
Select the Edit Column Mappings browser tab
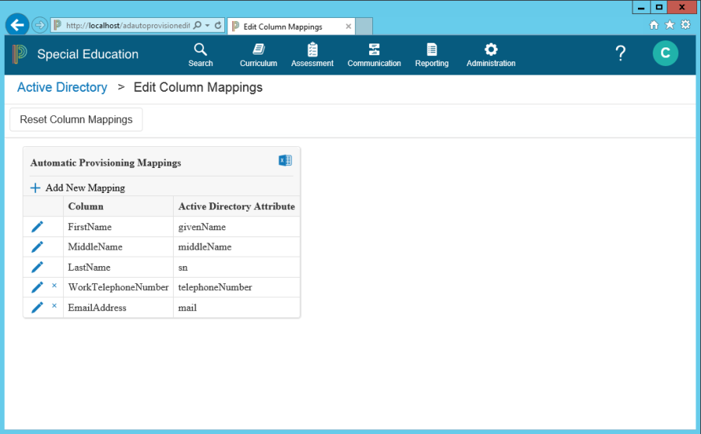click(290, 26)
